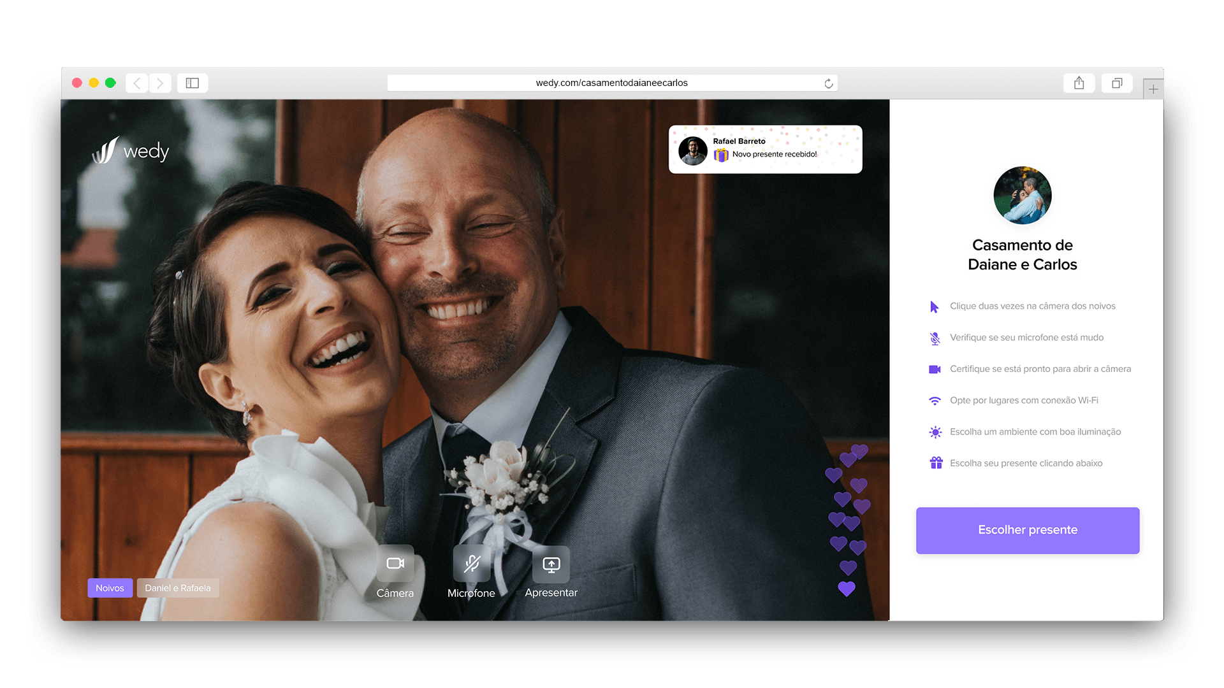This screenshot has height=688, width=1224.
Task: Click the Escolher presente button
Action: 1028,530
